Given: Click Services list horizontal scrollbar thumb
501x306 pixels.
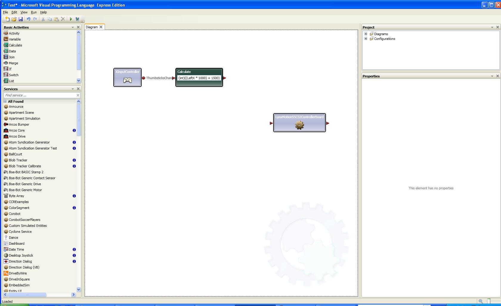Looking at the screenshot, I should point(27,295).
